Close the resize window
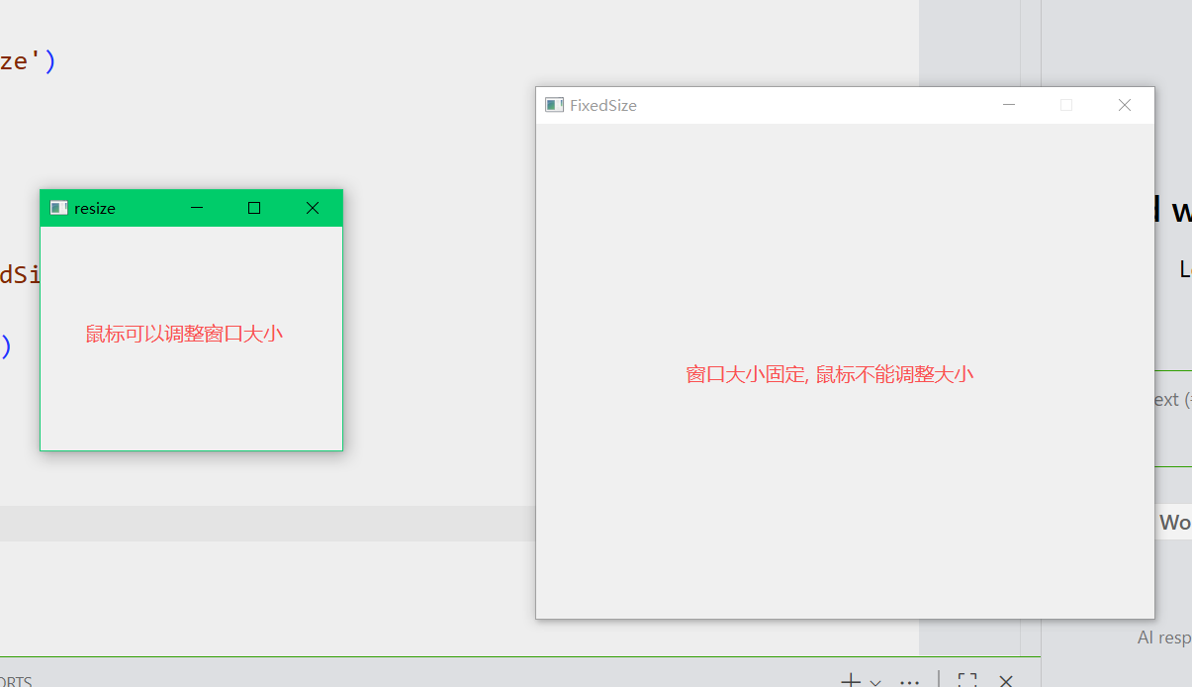 click(313, 208)
